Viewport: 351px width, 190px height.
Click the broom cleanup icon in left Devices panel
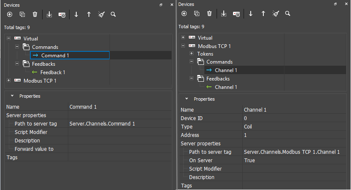[x=101, y=14]
